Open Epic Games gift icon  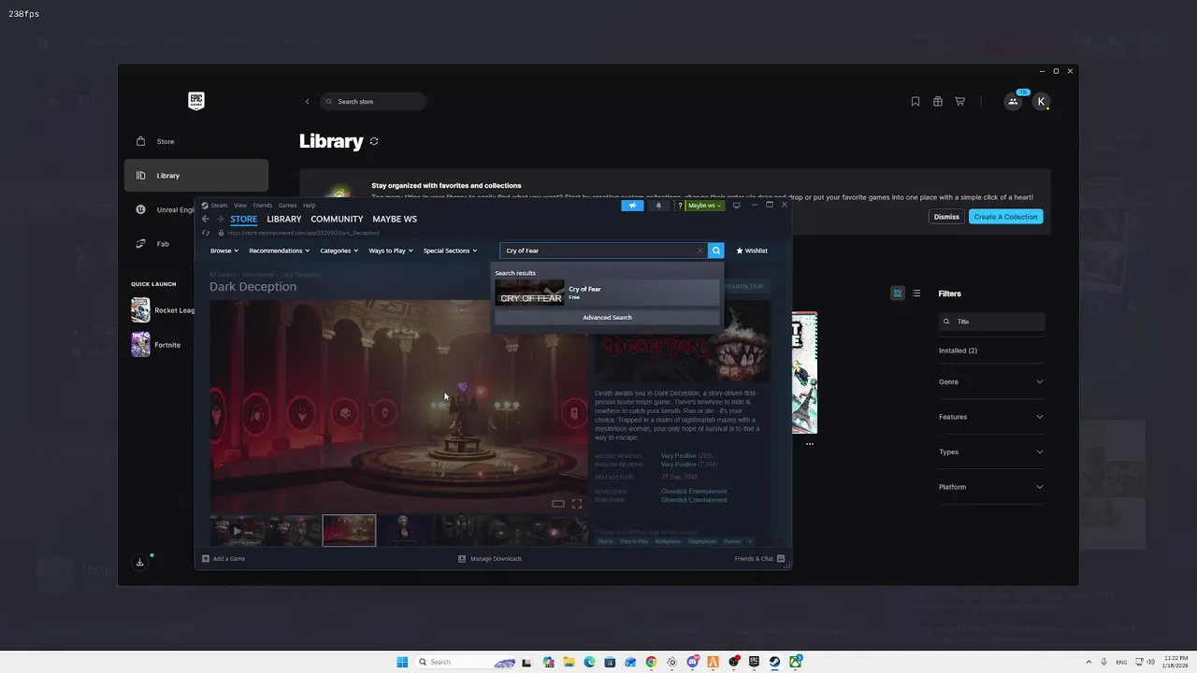(x=938, y=102)
